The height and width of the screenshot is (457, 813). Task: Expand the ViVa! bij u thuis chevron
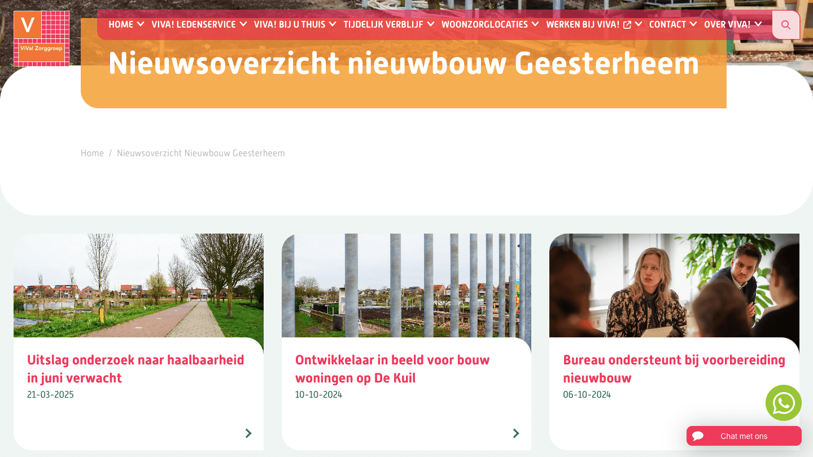[x=333, y=24]
